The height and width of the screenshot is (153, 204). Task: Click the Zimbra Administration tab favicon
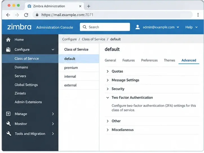tap(29, 6)
